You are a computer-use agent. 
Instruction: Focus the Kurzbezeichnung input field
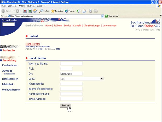pos(71,94)
